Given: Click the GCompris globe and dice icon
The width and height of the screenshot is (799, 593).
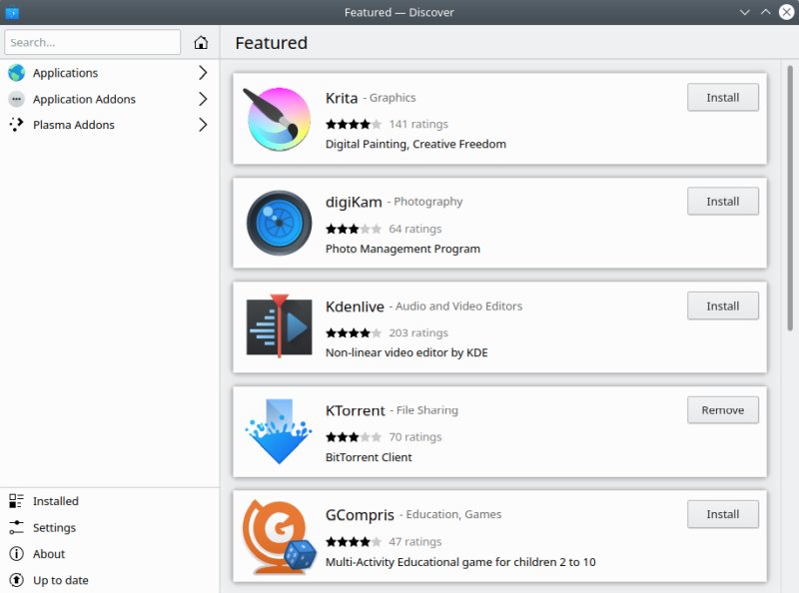Looking at the screenshot, I should click(x=279, y=536).
